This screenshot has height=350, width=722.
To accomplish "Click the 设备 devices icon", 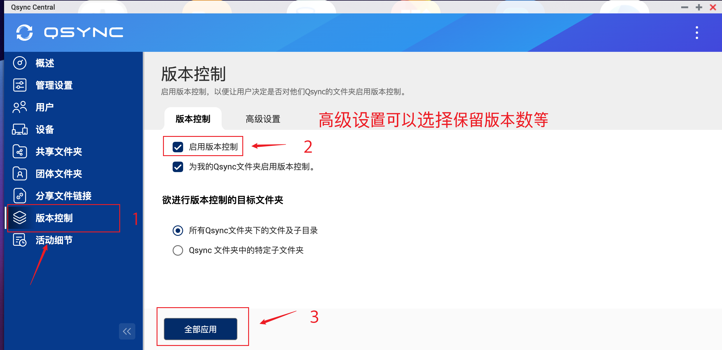I will [x=44, y=130].
